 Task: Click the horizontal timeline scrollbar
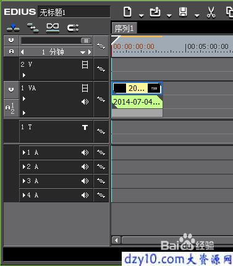click(x=177, y=240)
